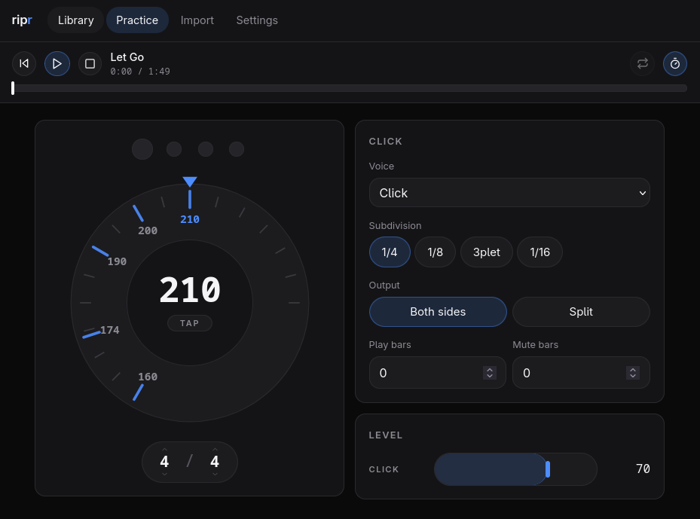Select the 160 BPM preset on dial
Viewport: 700px width, 519px height.
tap(148, 377)
